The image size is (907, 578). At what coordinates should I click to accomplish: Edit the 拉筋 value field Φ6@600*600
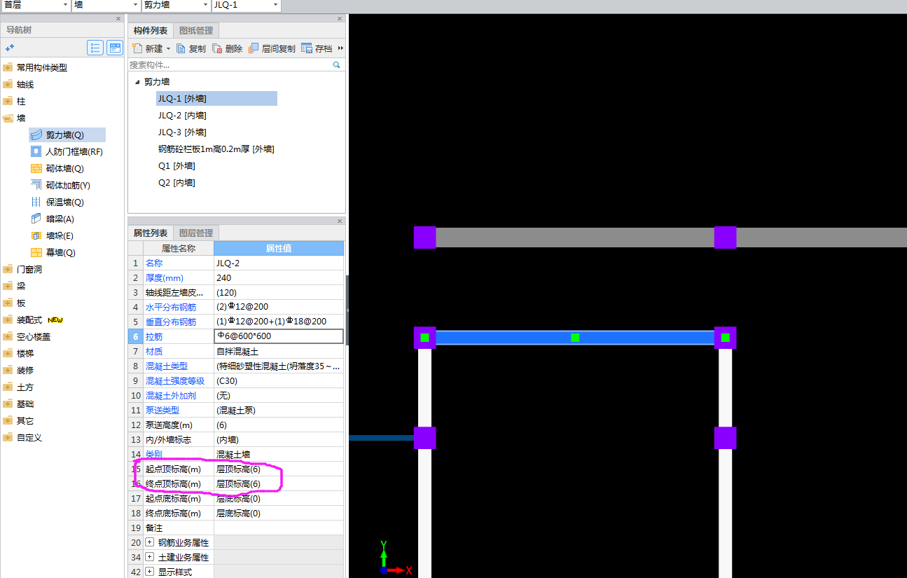pyautogui.click(x=279, y=336)
